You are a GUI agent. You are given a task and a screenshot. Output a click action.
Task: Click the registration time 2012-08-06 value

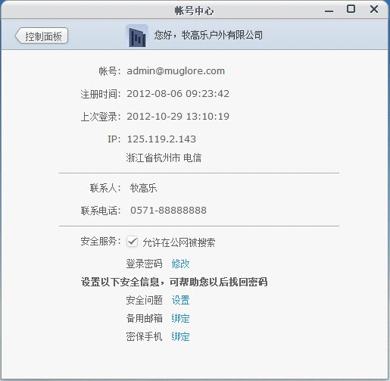pyautogui.click(x=178, y=94)
